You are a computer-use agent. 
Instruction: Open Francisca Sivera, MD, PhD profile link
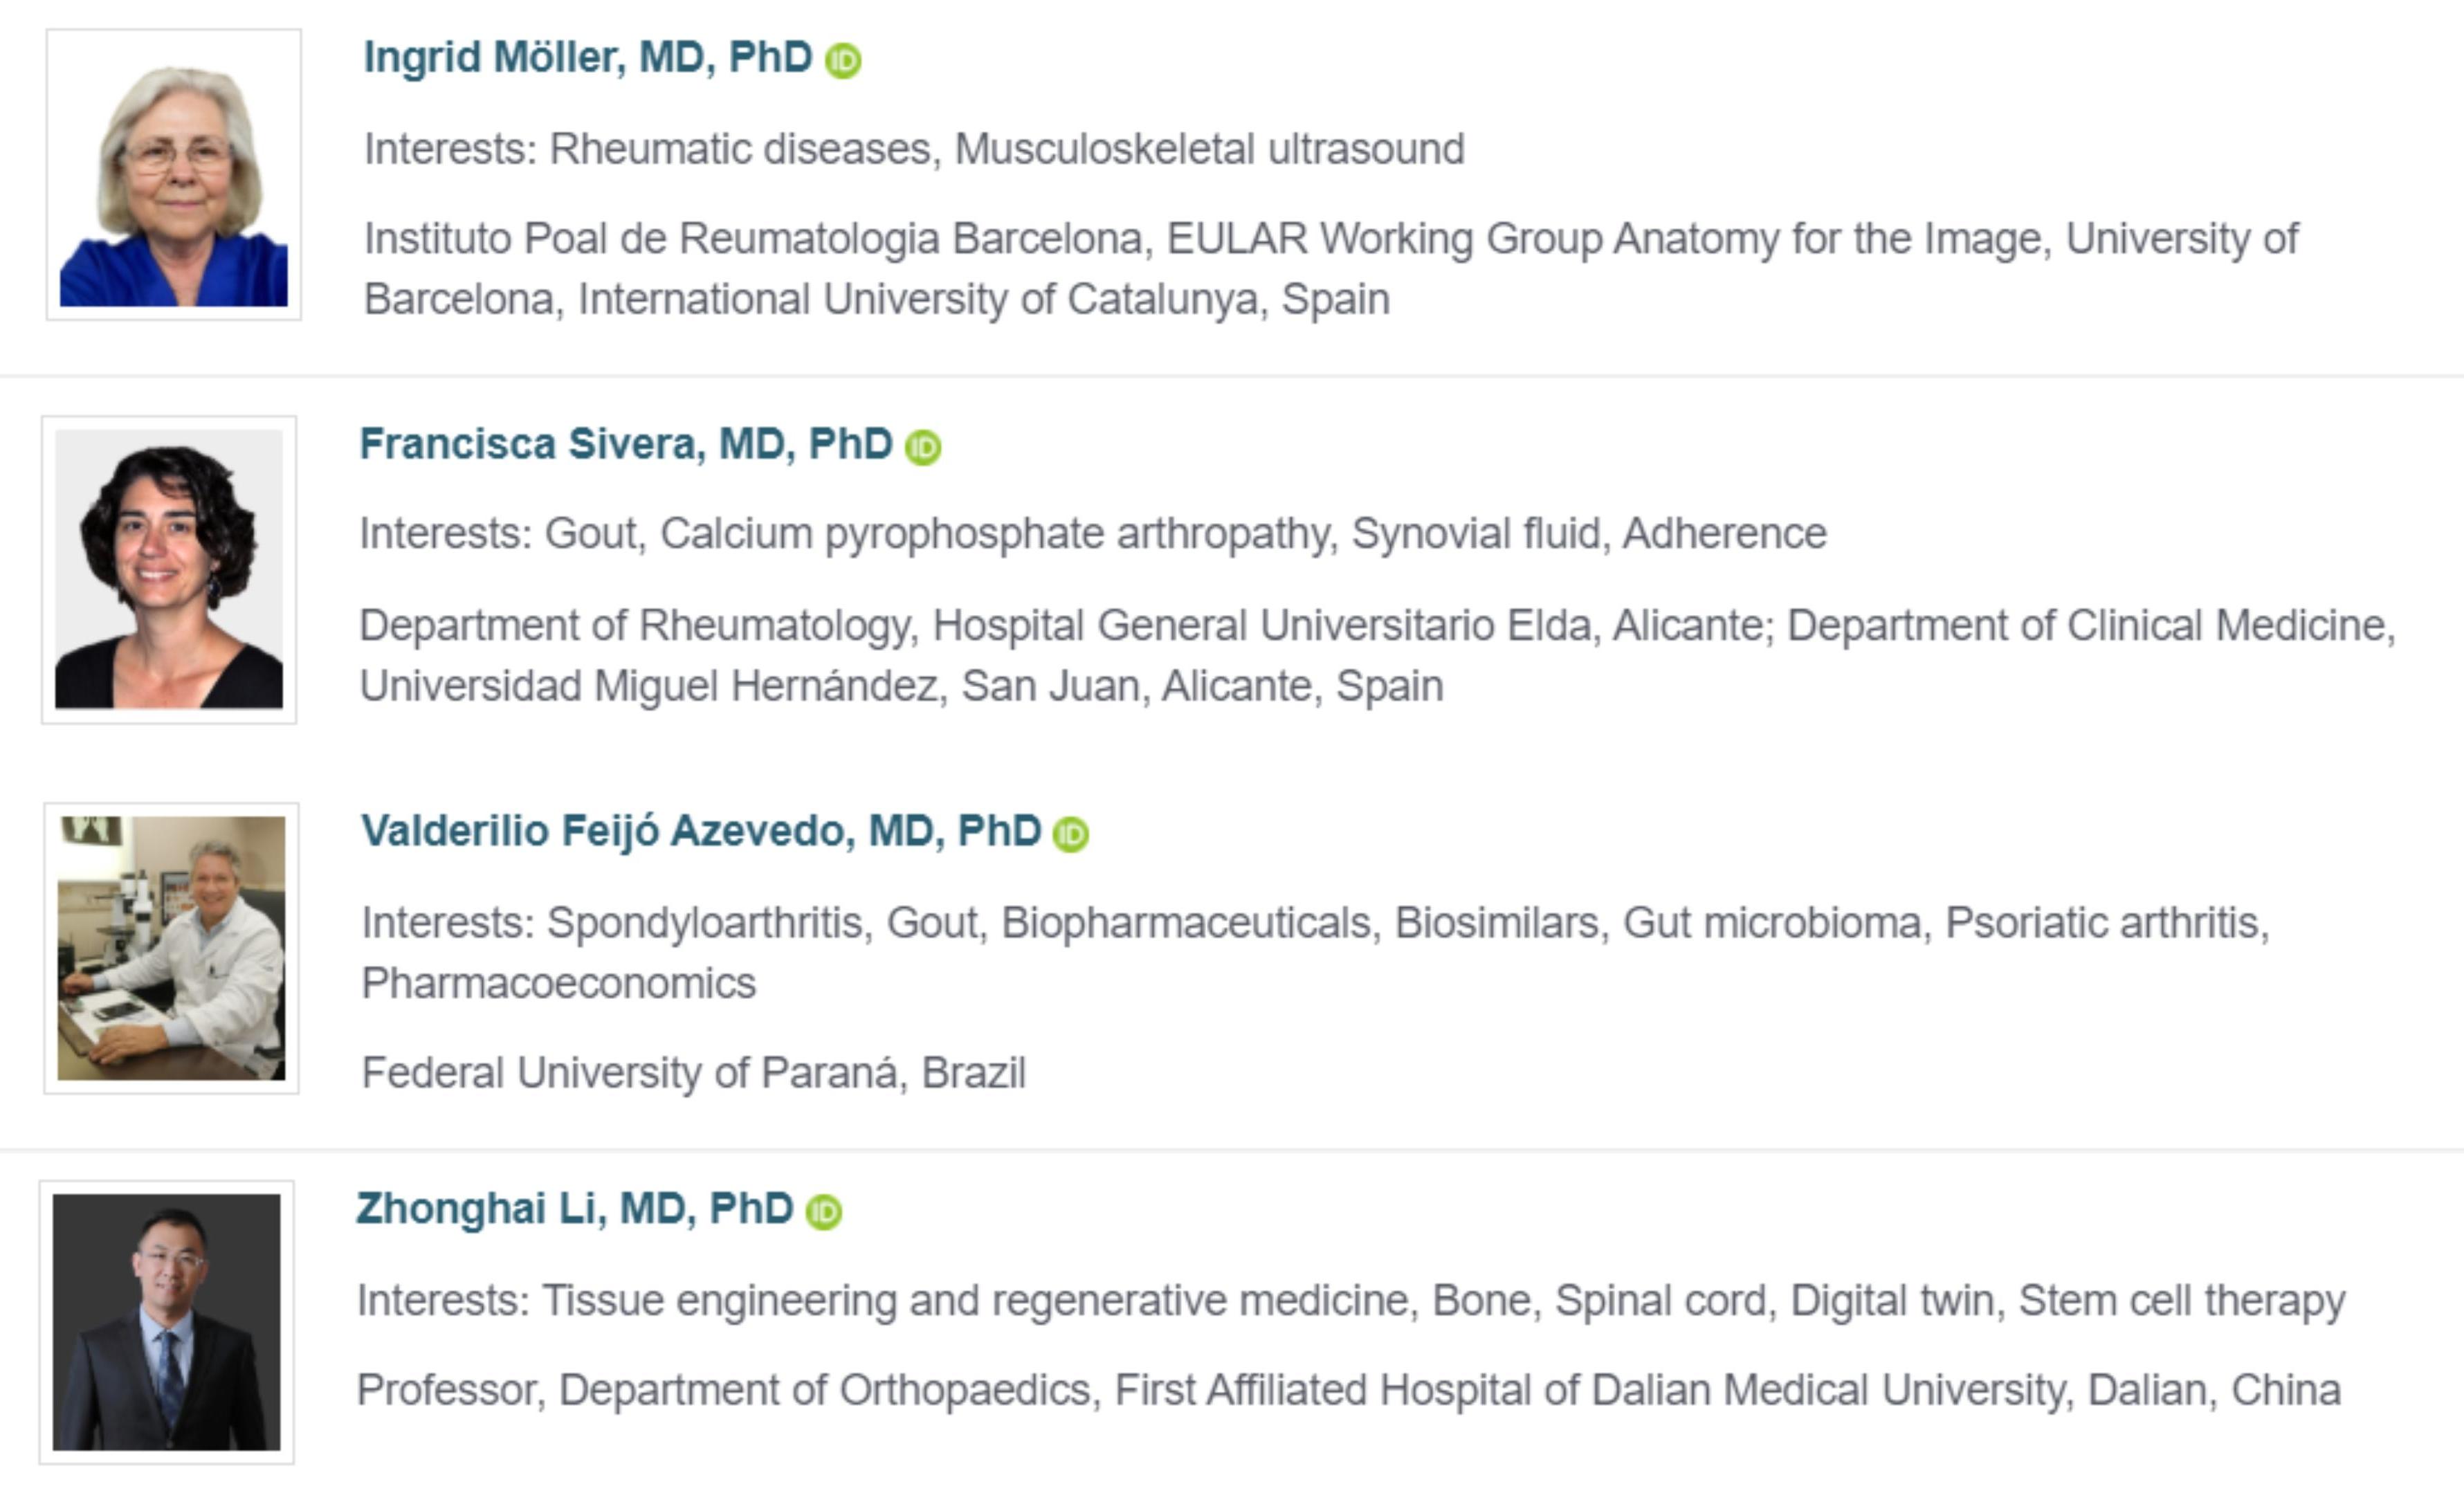point(626,444)
